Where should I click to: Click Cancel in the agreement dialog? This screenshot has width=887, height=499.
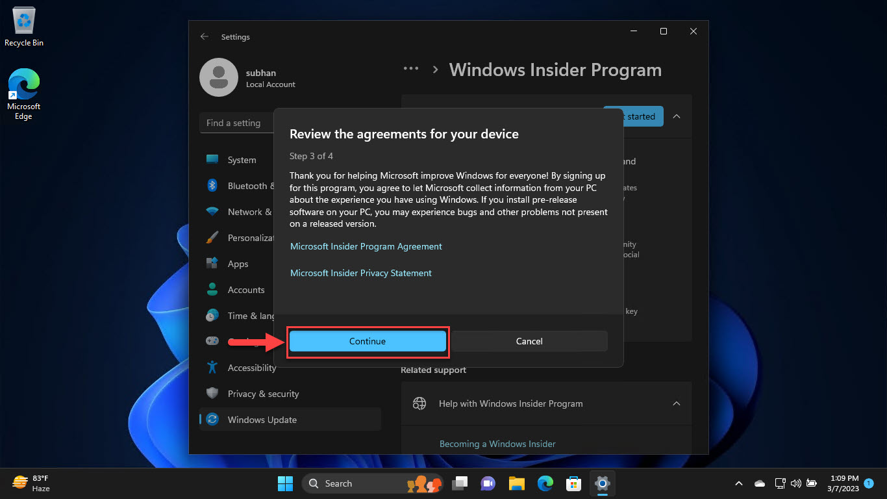[x=529, y=341]
